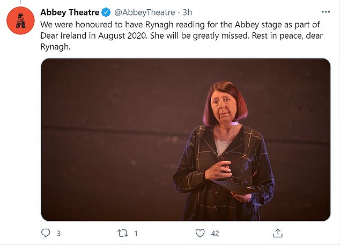Visit the @AbbeyTheatre handle link

(144, 12)
